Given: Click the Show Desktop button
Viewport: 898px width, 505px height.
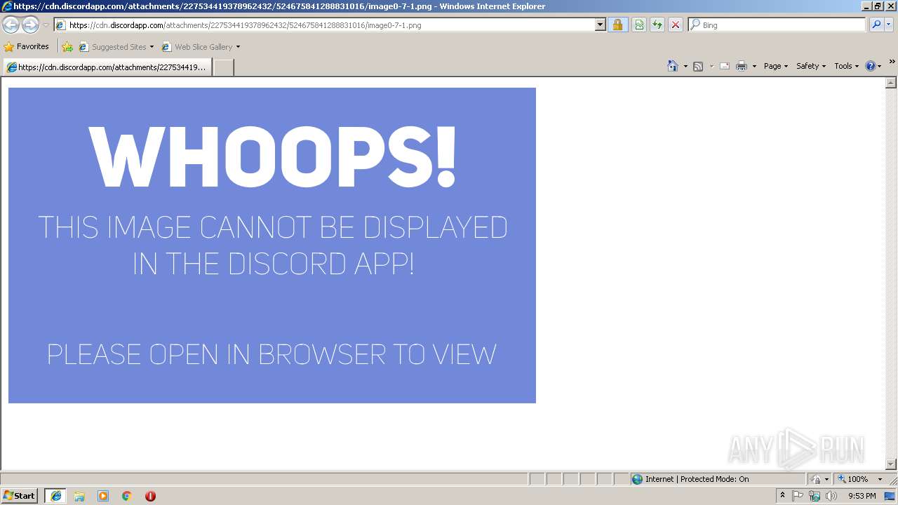Looking at the screenshot, I should (x=890, y=496).
